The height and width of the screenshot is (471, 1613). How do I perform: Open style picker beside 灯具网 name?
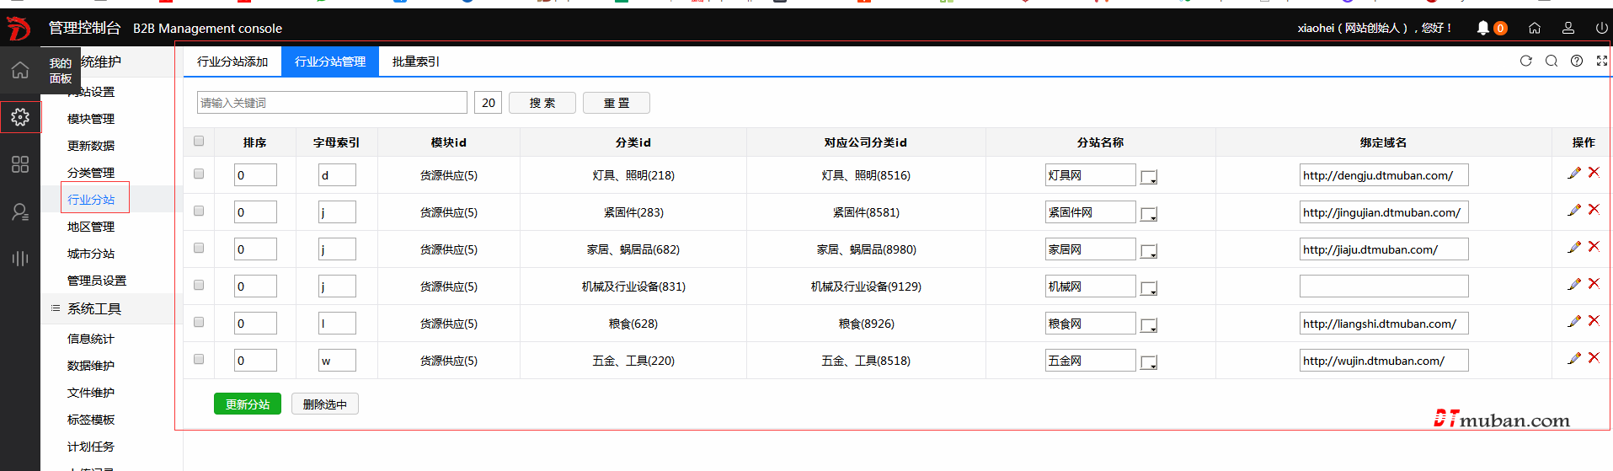pos(1148,177)
